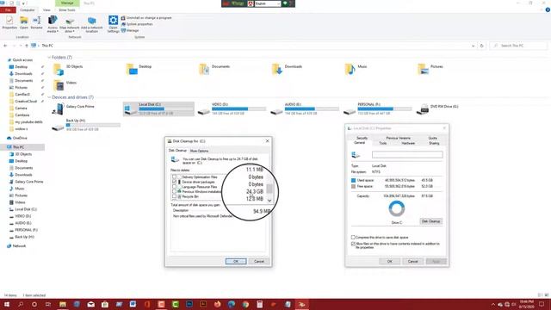Select the Pictures folder in Folders
Image resolution: width=551 pixels, height=310 pixels.
point(430,69)
